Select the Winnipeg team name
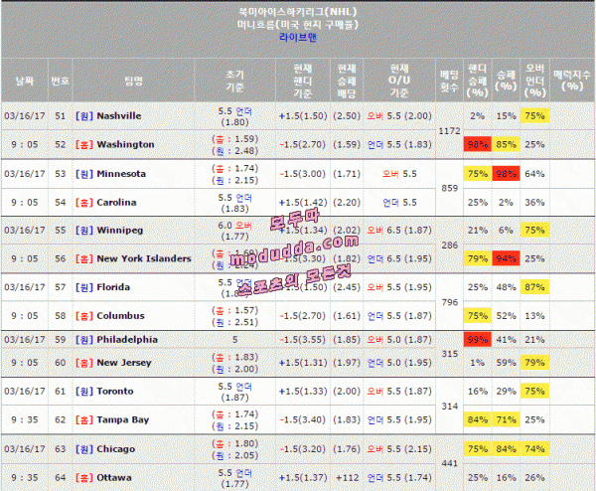The image size is (596, 491). 120,231
